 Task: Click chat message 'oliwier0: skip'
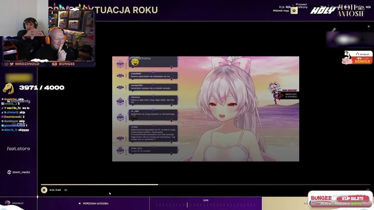pyautogui.click(x=14, y=112)
